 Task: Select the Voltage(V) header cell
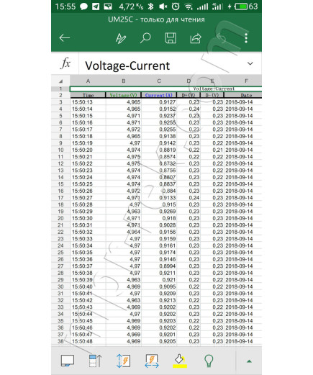tap(124, 95)
